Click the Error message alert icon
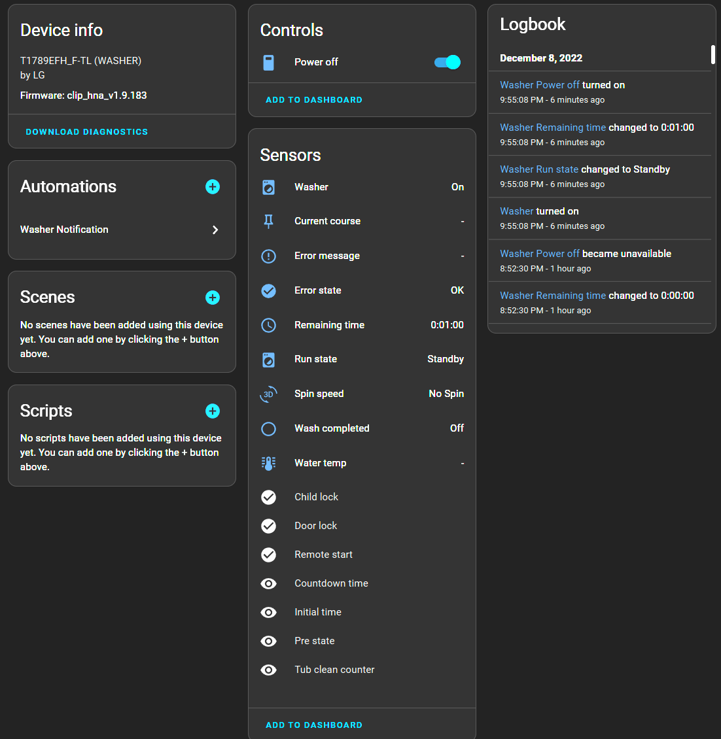 tap(268, 256)
